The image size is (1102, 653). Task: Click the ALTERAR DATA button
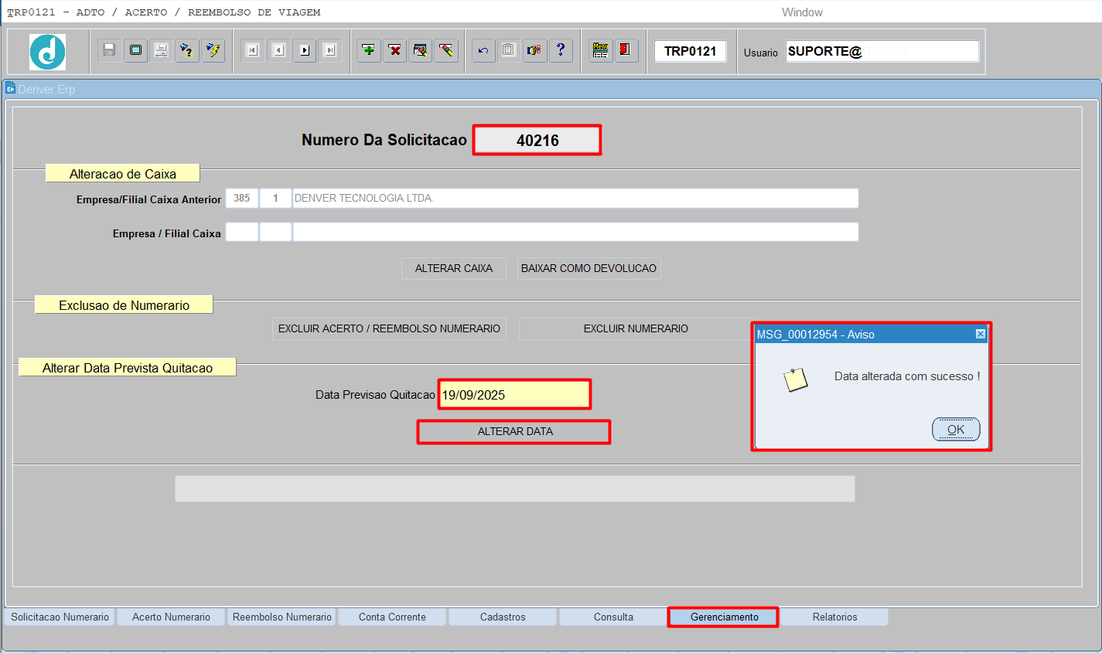pyautogui.click(x=514, y=431)
